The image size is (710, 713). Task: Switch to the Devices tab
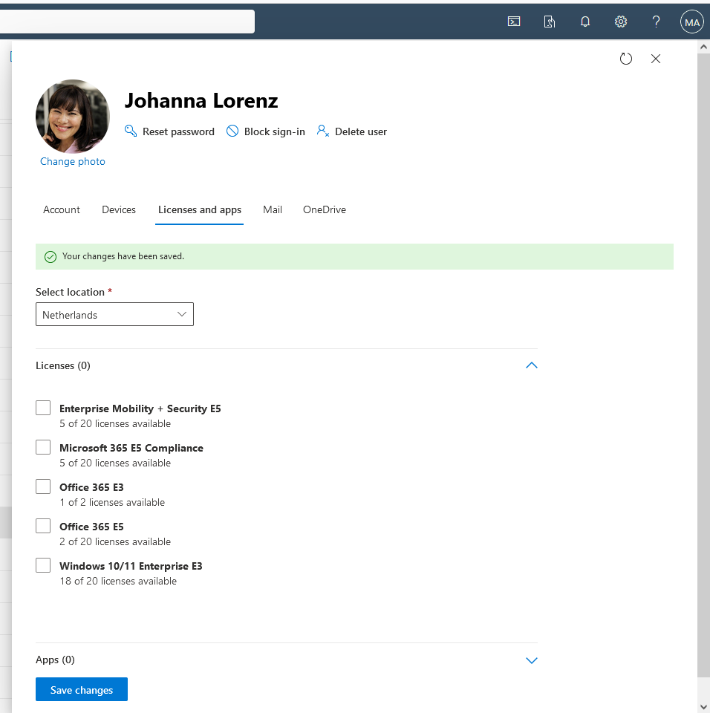[x=119, y=209]
